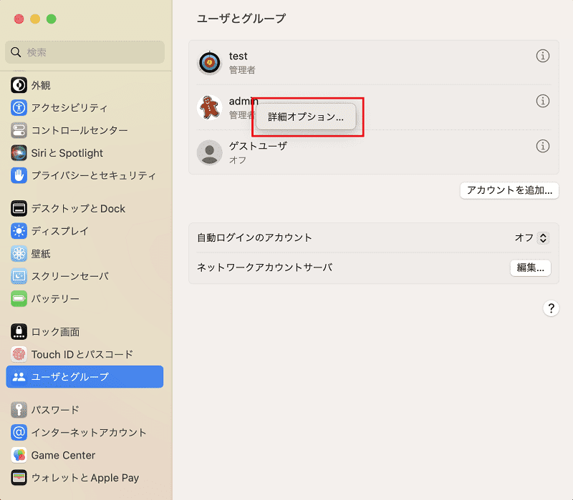Select the デスクトップと Dock icon

(x=19, y=208)
